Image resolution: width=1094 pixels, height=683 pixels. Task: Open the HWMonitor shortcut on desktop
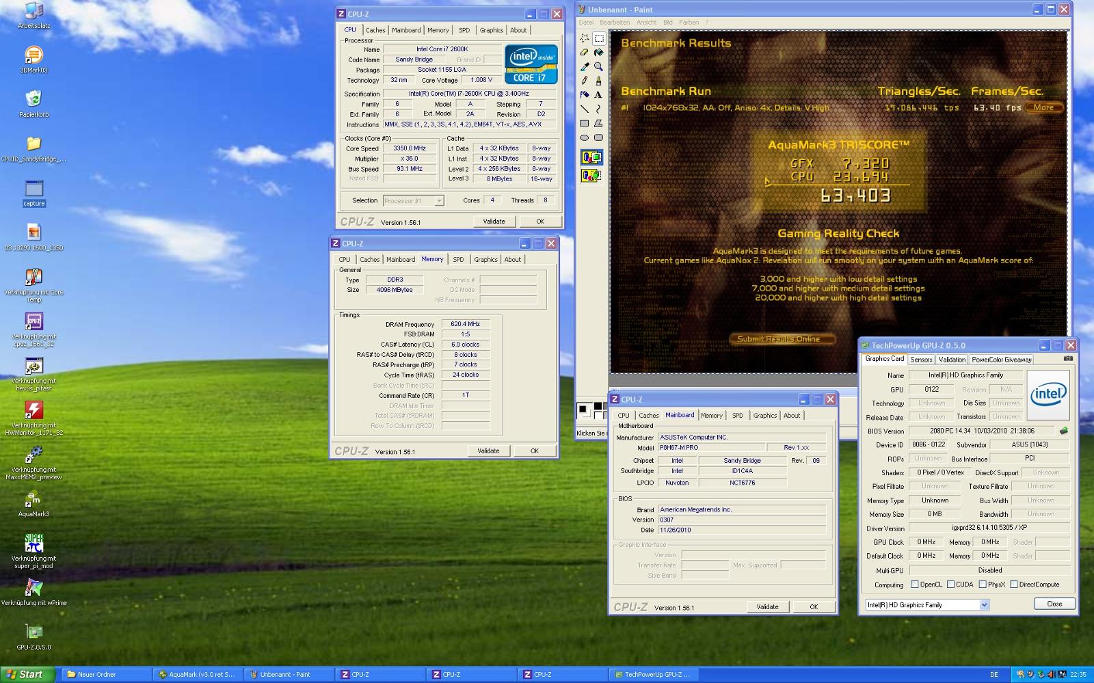pos(34,418)
